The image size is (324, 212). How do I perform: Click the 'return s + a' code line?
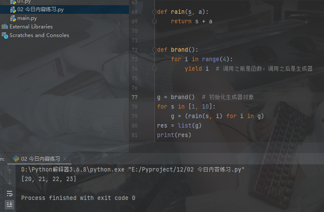coord(192,22)
